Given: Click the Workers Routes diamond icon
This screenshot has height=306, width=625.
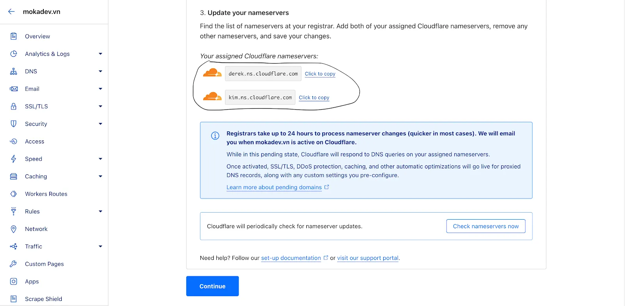Looking at the screenshot, I should (14, 194).
